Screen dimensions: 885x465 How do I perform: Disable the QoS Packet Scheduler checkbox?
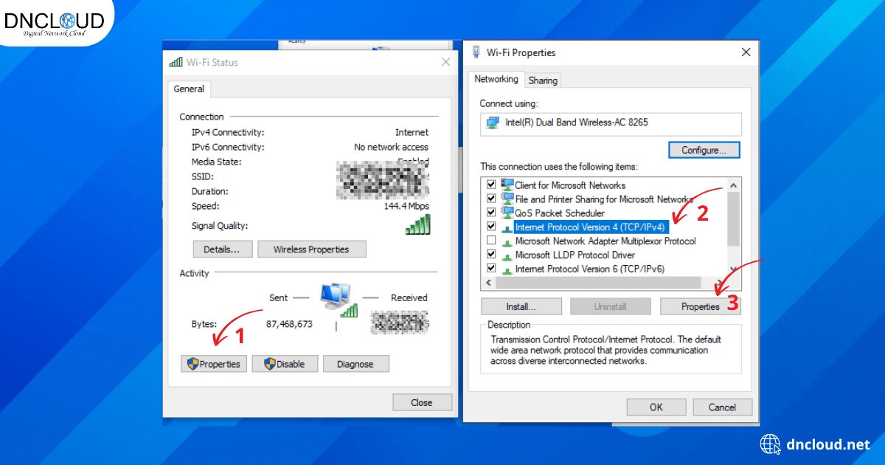tap(491, 213)
